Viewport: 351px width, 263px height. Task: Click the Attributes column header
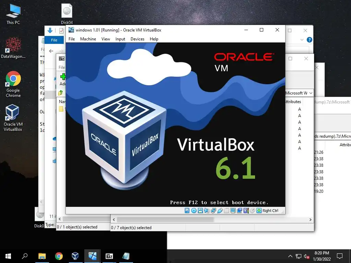[293, 101]
